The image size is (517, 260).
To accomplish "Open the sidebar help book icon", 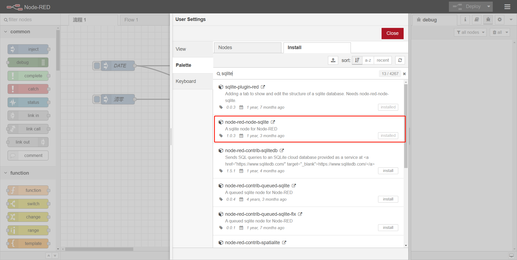I will pos(477,20).
